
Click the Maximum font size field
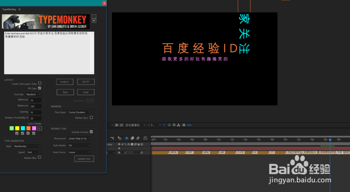pyautogui.click(x=35, y=106)
